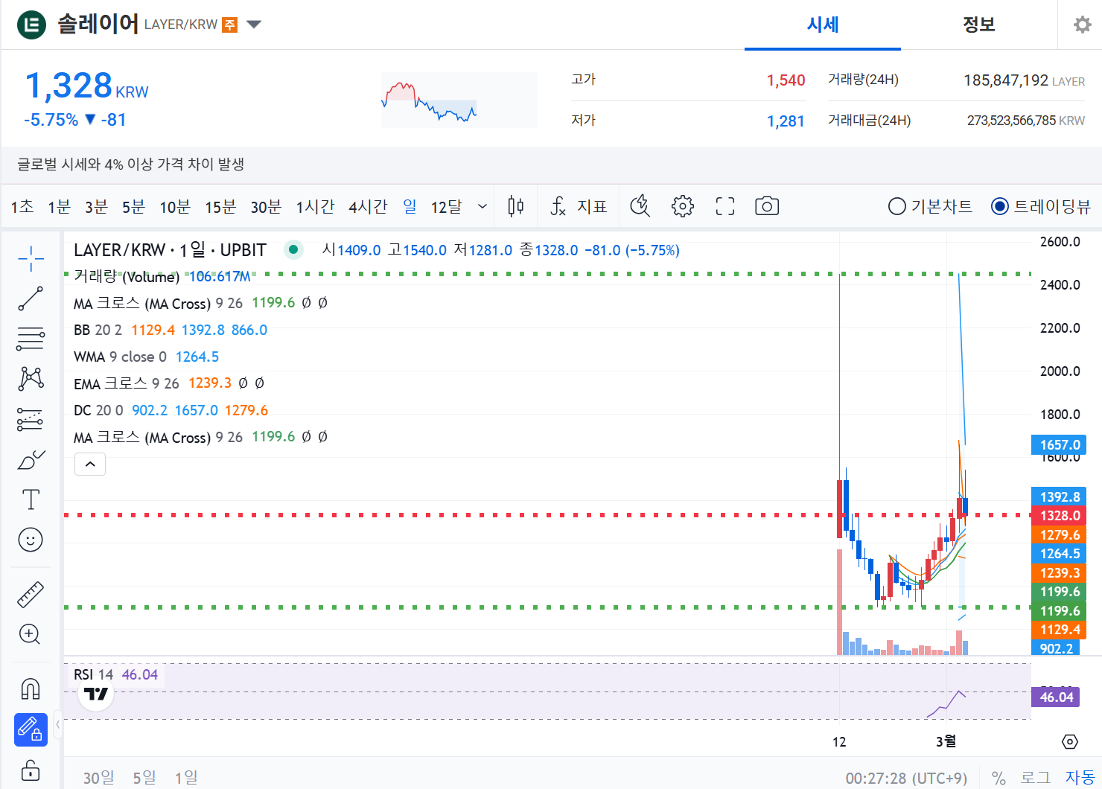Select the 3분 interval
The image size is (1102, 789).
coord(96,206)
